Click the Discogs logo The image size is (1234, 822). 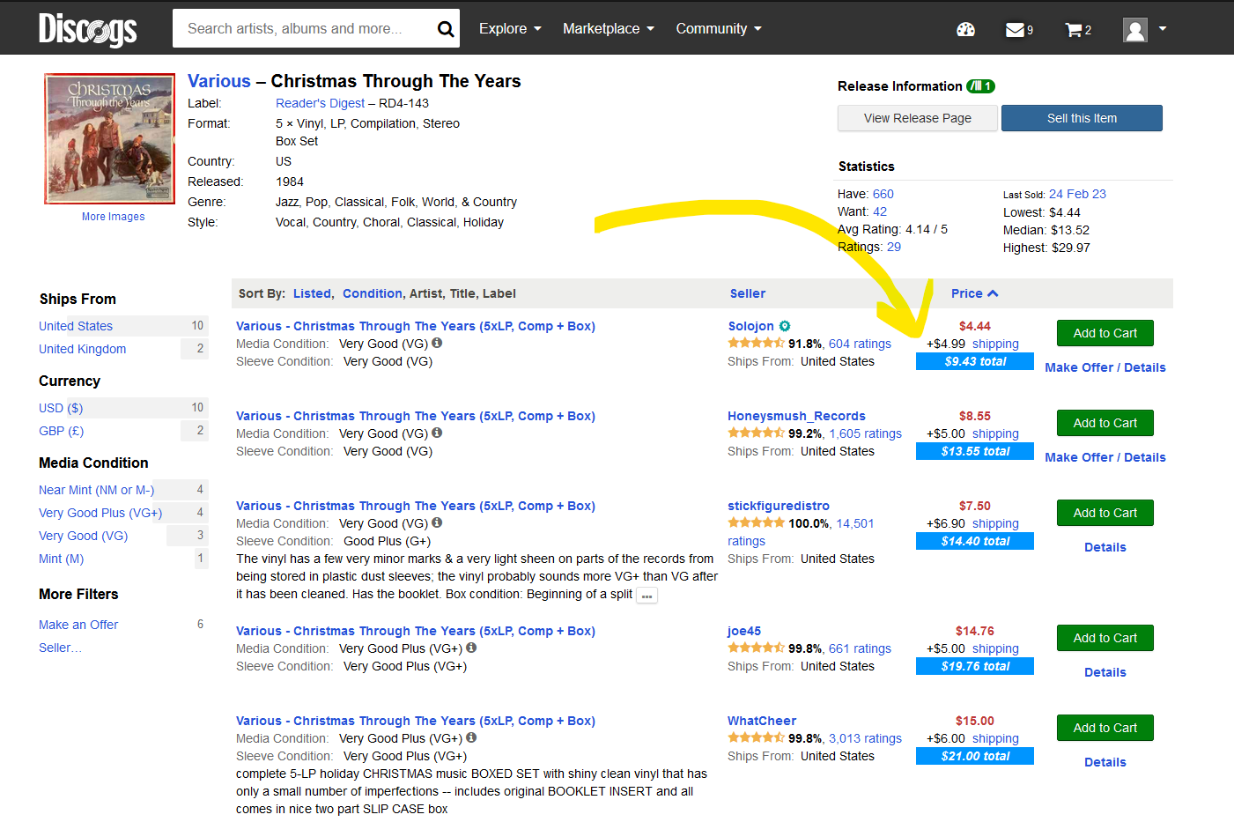pyautogui.click(x=87, y=28)
